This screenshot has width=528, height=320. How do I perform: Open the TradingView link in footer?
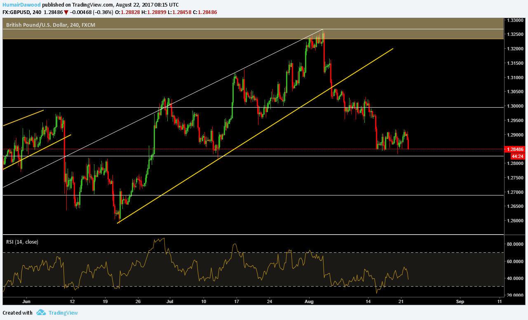[63, 313]
